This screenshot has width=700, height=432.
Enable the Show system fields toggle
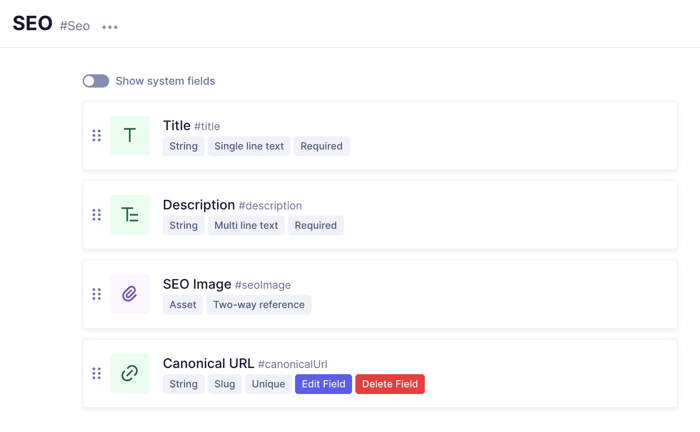tap(95, 81)
